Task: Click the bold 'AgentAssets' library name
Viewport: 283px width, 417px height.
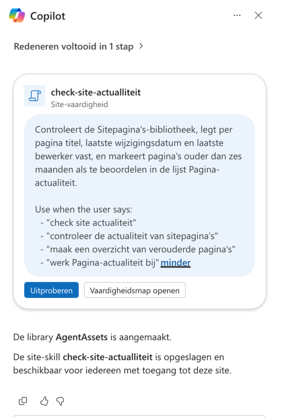Action: pos(81,337)
